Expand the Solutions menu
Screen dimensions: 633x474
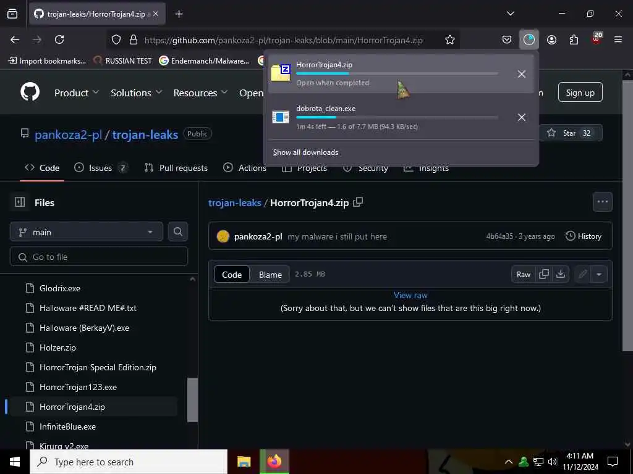137,93
